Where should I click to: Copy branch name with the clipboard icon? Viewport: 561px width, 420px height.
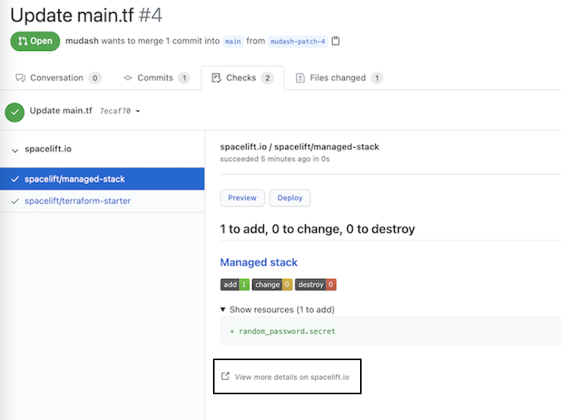[335, 41]
